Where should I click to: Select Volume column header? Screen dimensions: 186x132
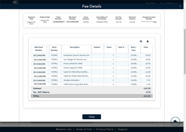98,49
